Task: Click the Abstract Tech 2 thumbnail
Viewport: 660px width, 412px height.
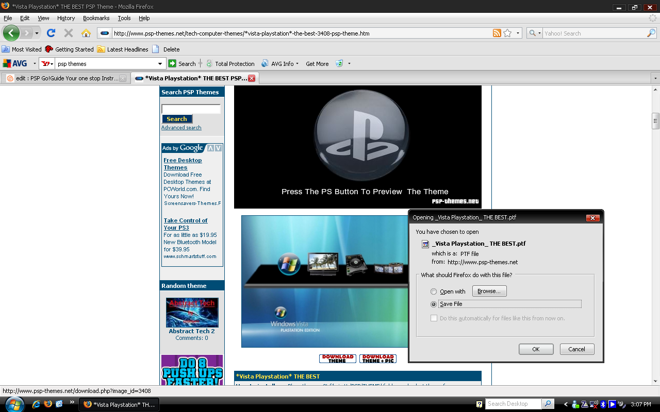Action: [192, 312]
